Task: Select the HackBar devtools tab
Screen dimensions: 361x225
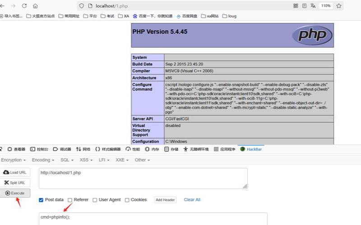Action: [x=251, y=149]
